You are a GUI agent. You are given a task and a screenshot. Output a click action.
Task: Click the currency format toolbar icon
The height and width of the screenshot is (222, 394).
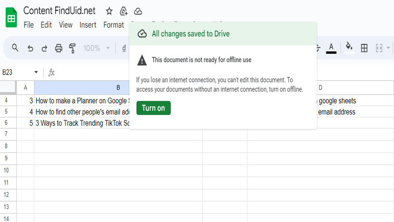tap(124, 48)
